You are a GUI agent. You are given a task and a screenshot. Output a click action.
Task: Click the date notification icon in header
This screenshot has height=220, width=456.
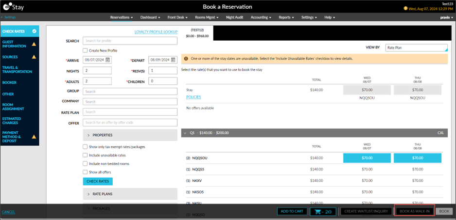point(406,9)
